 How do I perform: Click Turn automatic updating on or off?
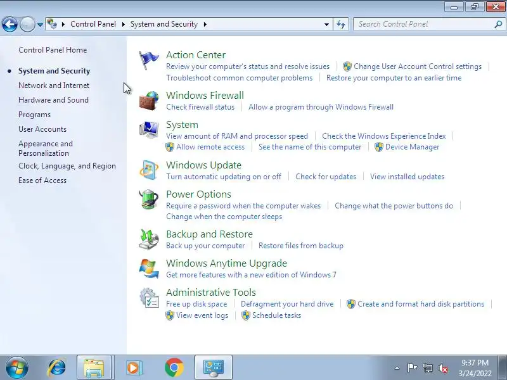[224, 177]
